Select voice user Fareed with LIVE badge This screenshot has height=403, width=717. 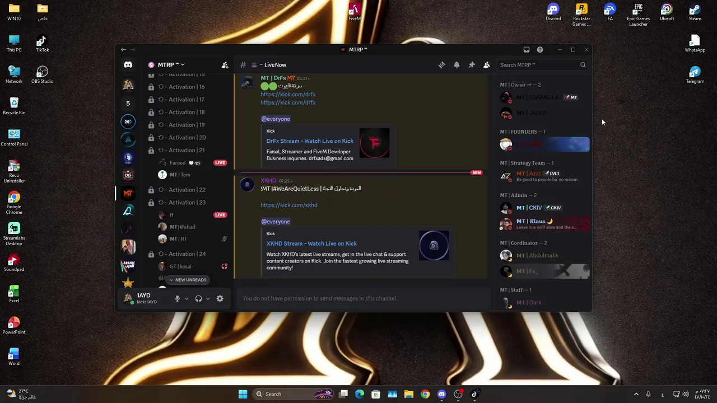(193, 163)
